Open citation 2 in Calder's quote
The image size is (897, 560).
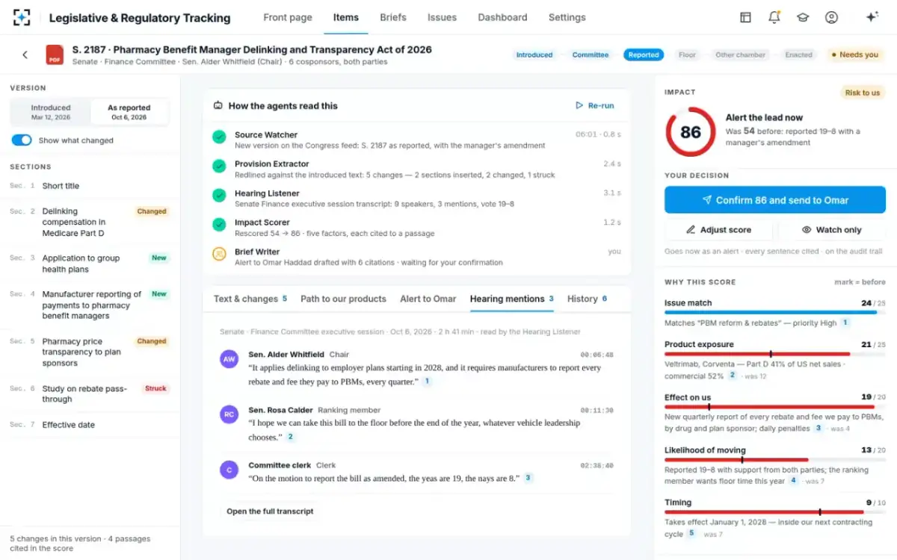tap(290, 437)
